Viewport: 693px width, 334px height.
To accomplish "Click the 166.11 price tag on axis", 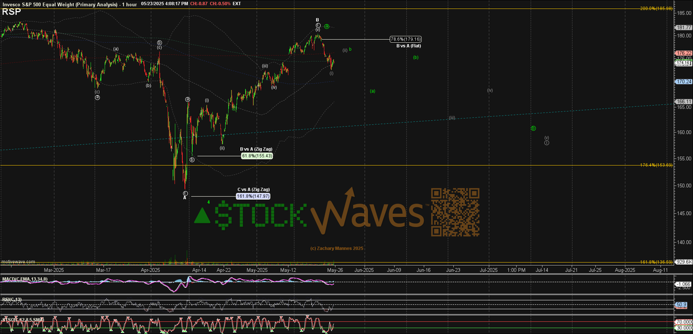I will [x=683, y=102].
